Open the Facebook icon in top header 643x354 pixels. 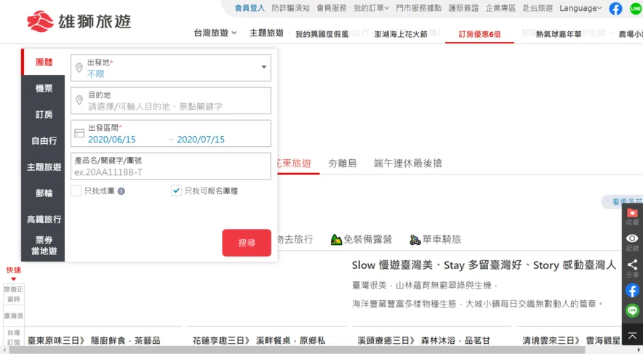[x=615, y=9]
